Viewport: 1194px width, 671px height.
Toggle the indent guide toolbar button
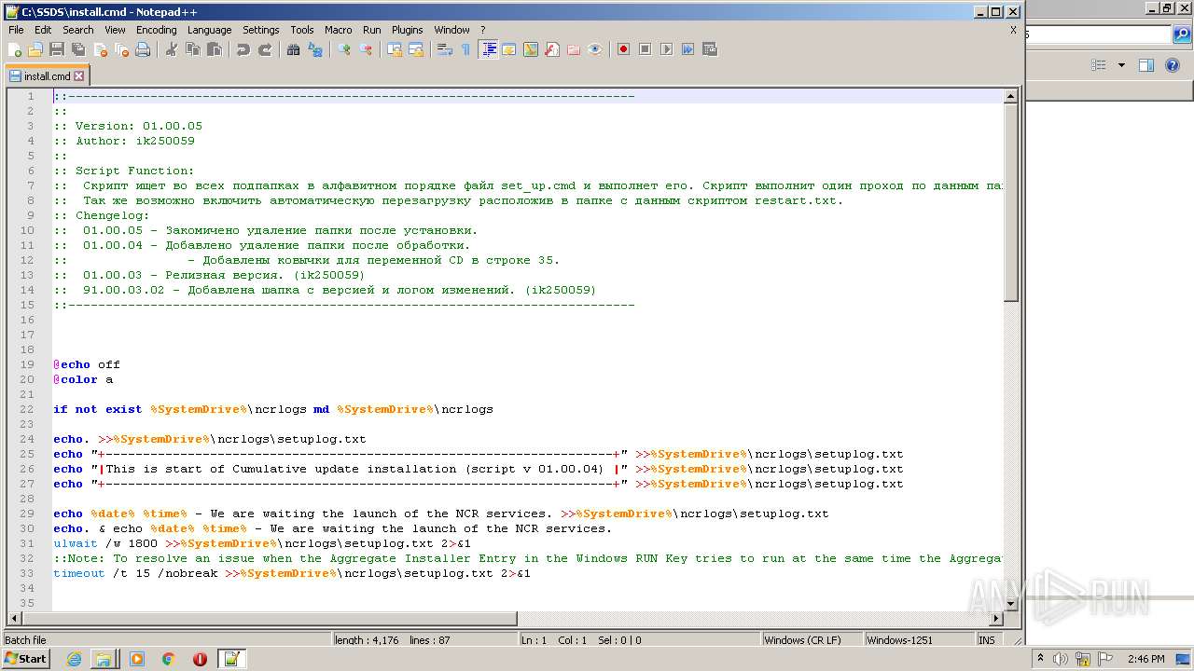[488, 49]
